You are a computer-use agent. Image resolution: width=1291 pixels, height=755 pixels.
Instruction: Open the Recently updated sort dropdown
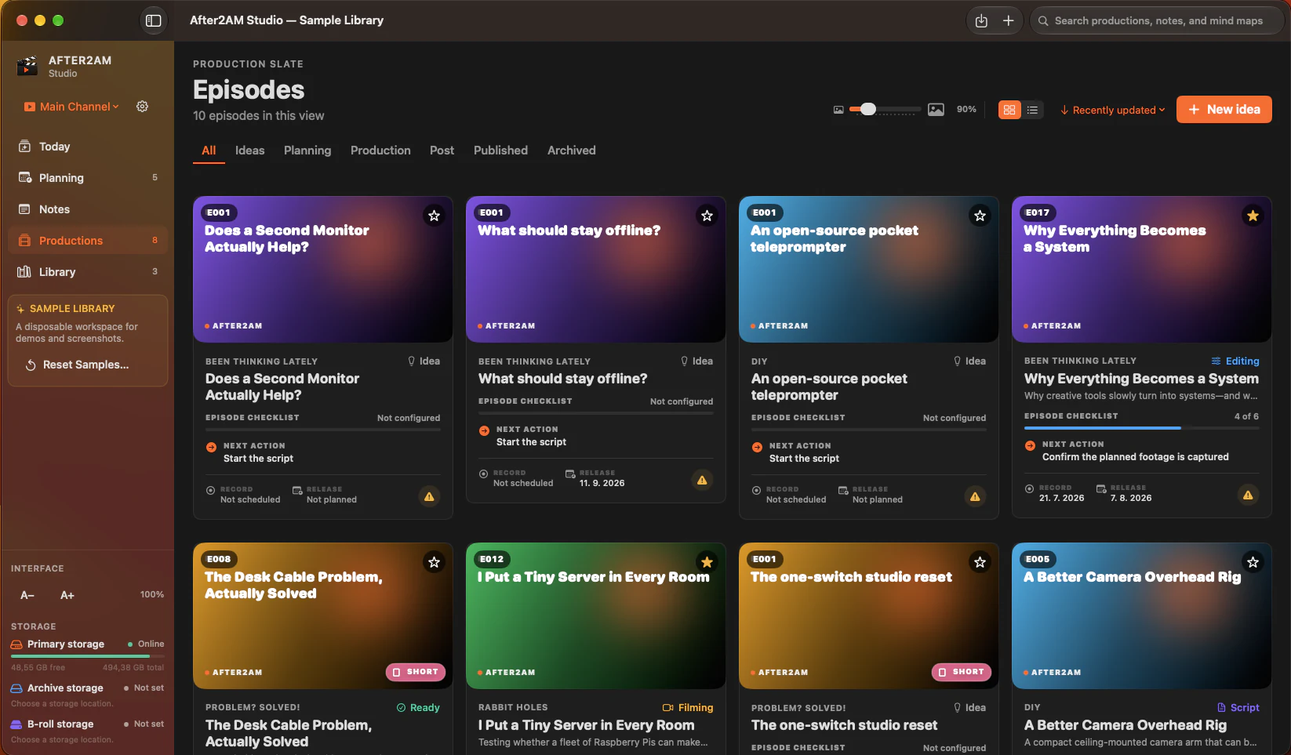pyautogui.click(x=1113, y=110)
